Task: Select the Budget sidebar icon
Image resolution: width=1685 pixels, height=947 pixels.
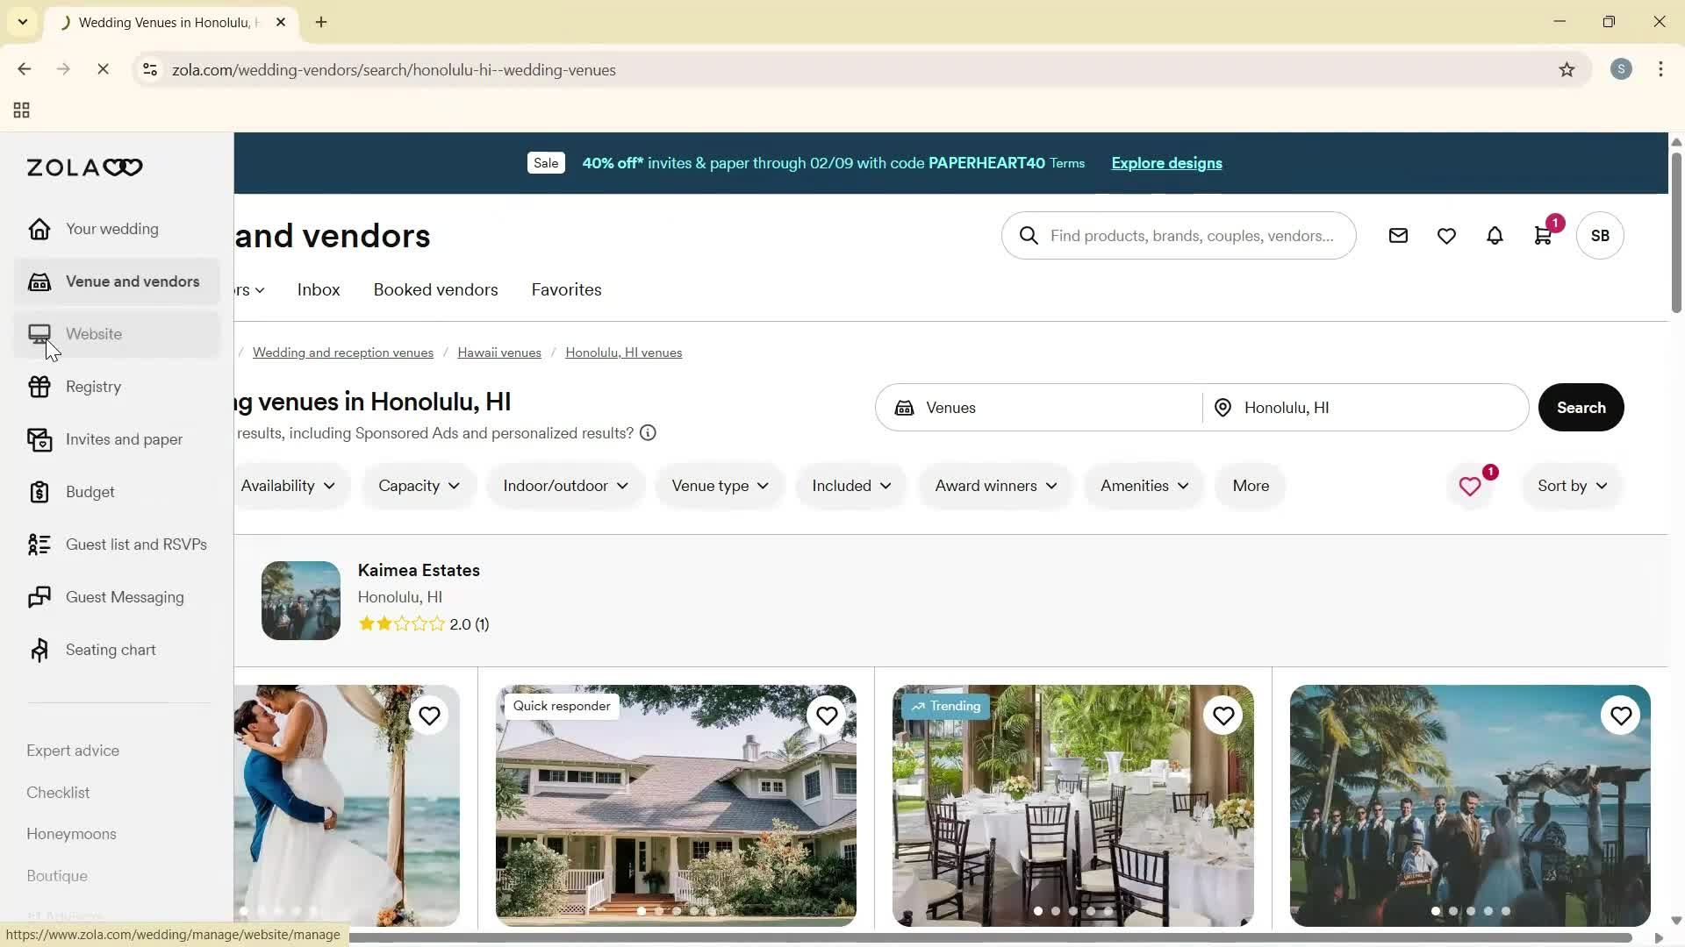Action: tap(39, 492)
